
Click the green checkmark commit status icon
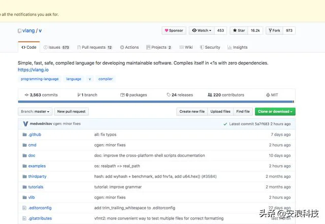click(x=225, y=124)
